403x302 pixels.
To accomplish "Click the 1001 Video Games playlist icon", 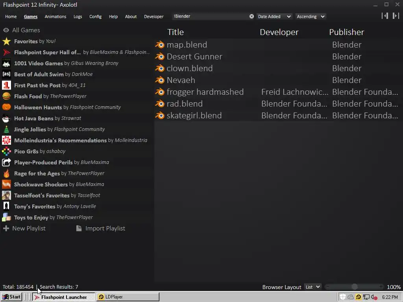I will pos(6,63).
